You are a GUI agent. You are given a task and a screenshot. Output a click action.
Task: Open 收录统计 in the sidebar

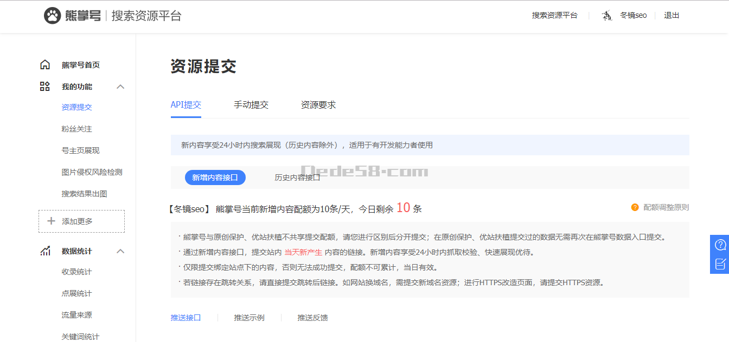[77, 272]
